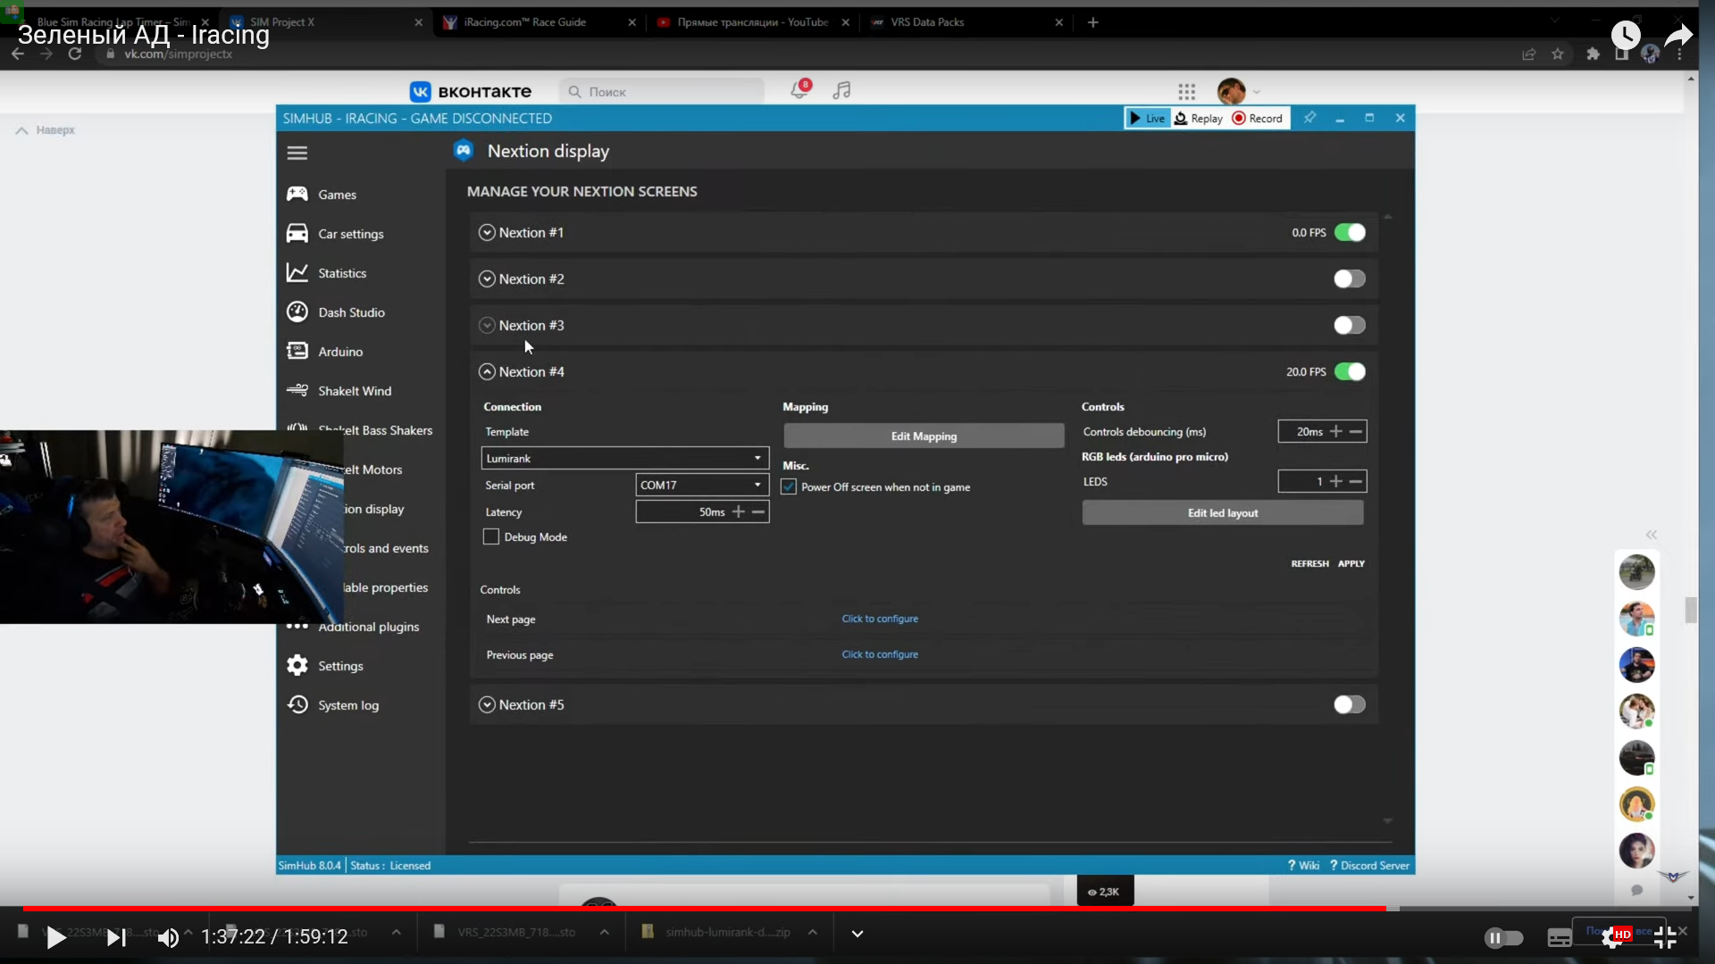Open Dash Studio gauge icon

[x=297, y=312]
